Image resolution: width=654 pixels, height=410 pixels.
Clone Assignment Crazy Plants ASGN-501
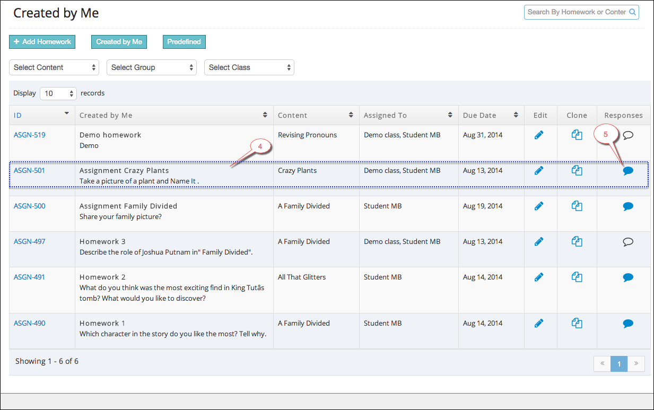577,170
